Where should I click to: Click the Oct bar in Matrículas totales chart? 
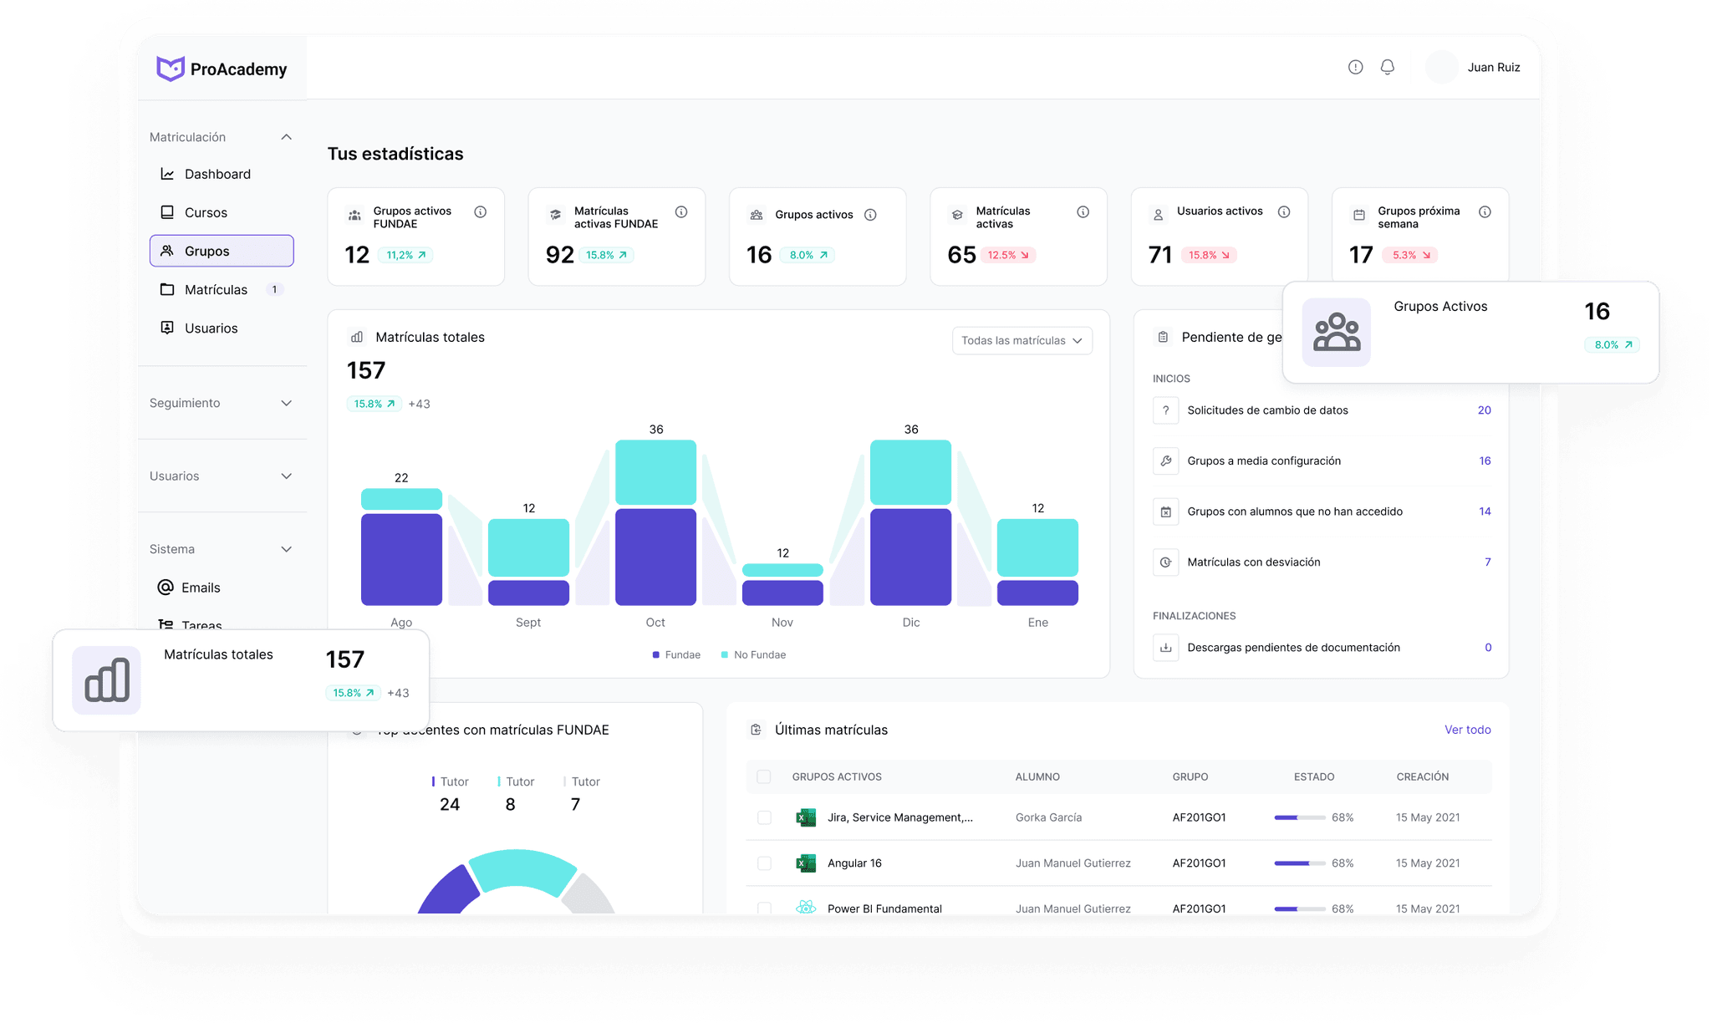tap(655, 535)
